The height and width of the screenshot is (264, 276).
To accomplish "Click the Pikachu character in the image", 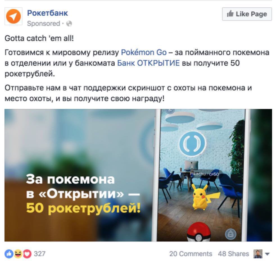I will [203, 197].
